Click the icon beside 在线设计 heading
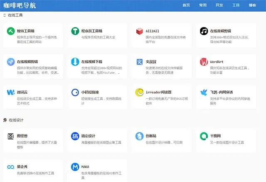Screen dimensions: 266x182 pos(5,120)
